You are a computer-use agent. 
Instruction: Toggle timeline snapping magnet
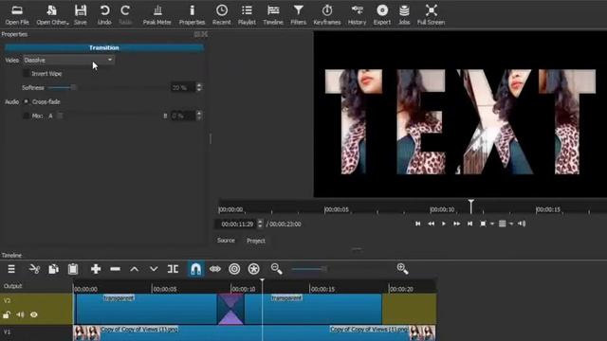pyautogui.click(x=196, y=269)
